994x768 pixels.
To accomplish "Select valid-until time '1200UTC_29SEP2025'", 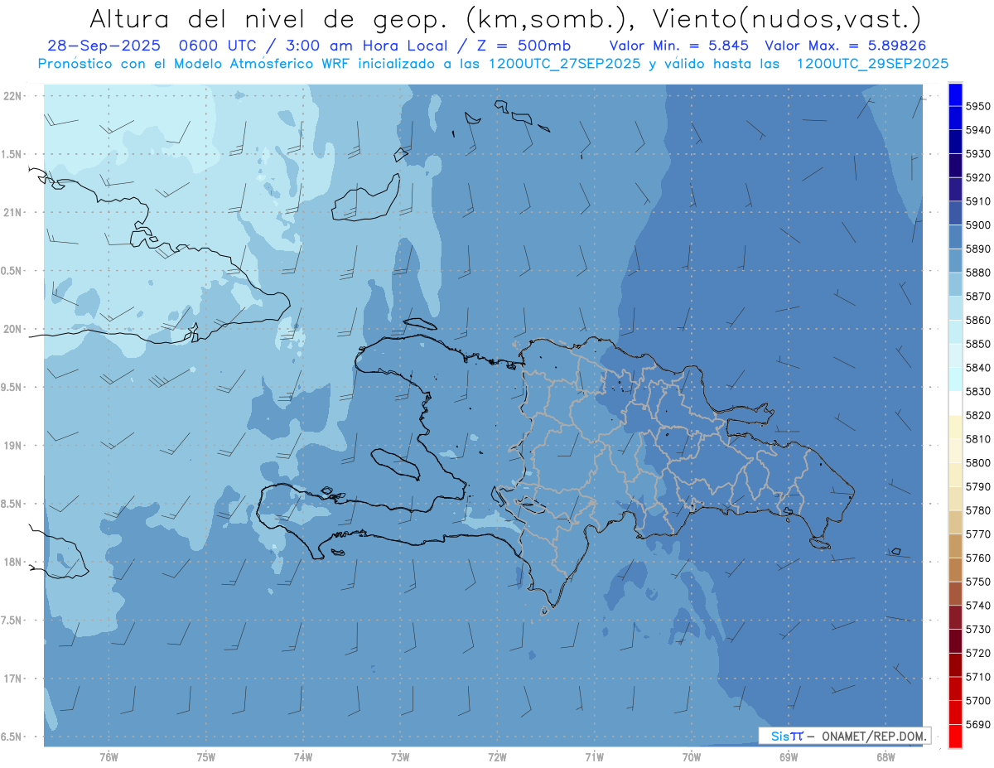I will point(872,64).
